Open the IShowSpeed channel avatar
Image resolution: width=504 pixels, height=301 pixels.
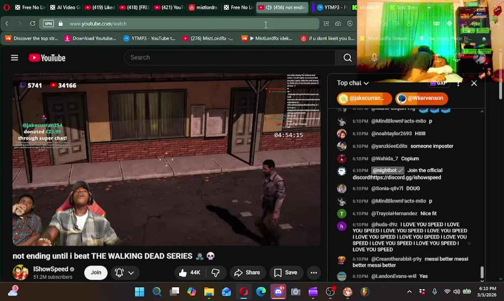coord(21,273)
